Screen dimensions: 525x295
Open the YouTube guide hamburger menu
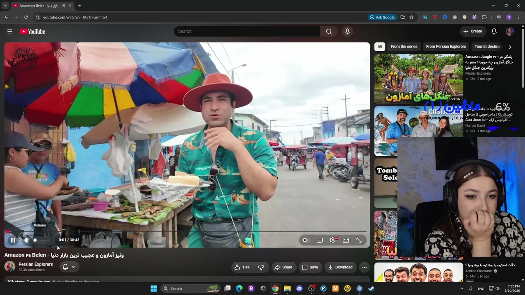(x=10, y=32)
